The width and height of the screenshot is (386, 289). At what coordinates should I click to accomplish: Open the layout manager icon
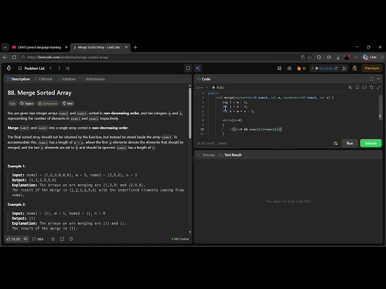[x=279, y=68]
